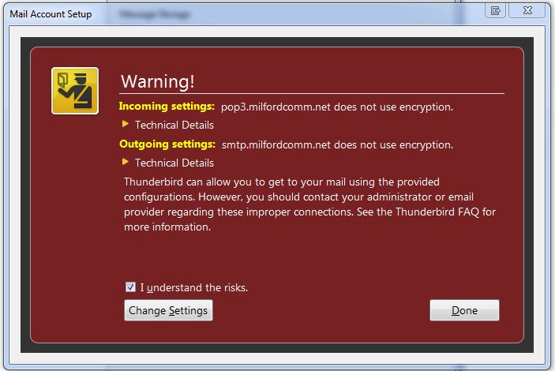Click the yellow passport officer warning icon
555x371 pixels.
75,91
